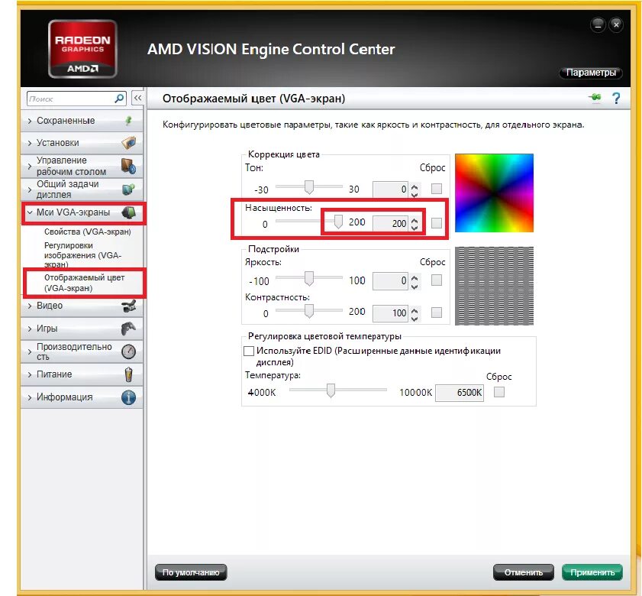
Task: Click the green pin icon beside Сохраненные
Action: click(129, 121)
